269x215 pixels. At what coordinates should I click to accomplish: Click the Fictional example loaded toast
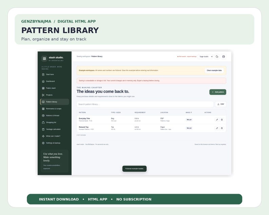pos(134,169)
